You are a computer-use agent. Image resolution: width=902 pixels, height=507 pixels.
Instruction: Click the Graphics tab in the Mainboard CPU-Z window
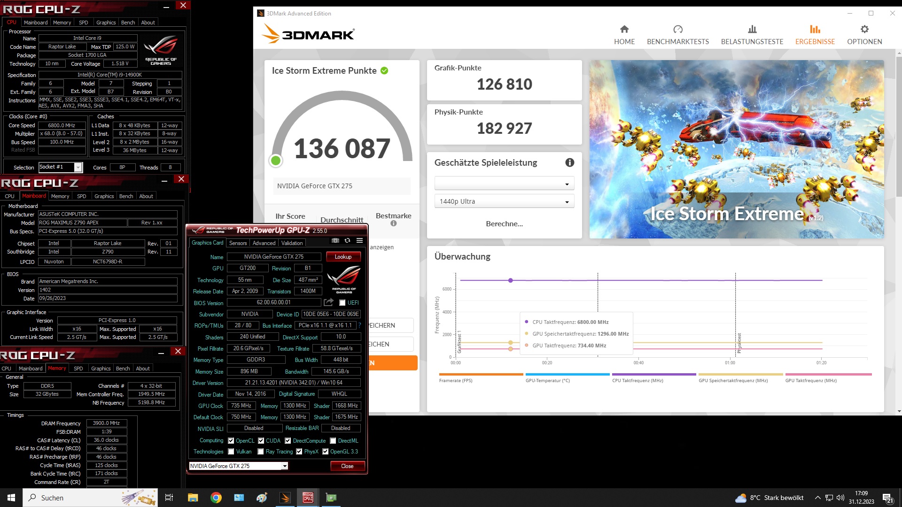coord(104,196)
